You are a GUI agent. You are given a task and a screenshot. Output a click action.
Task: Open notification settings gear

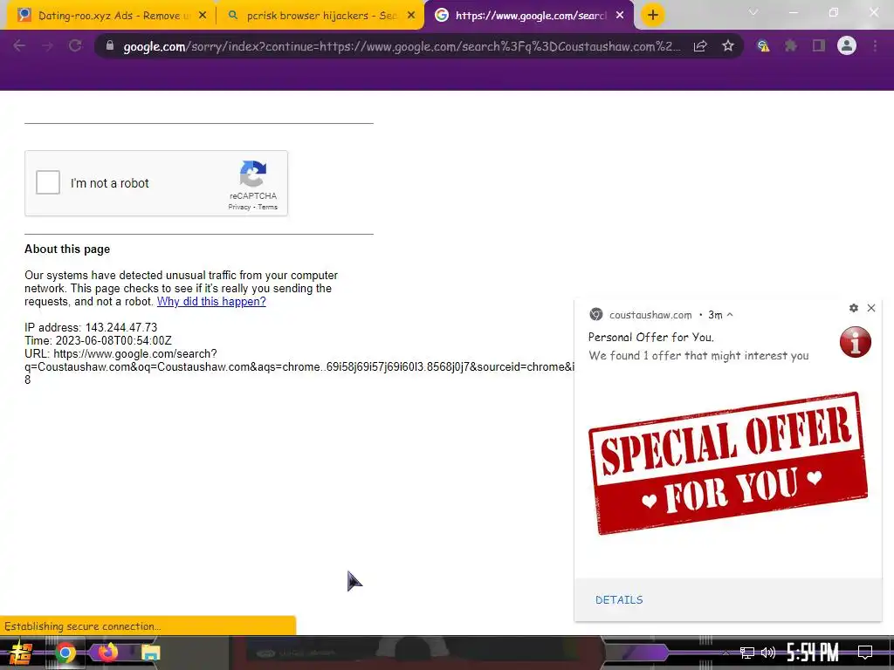854,308
